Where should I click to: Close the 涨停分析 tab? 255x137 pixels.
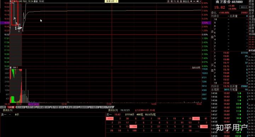(x=117, y=1)
